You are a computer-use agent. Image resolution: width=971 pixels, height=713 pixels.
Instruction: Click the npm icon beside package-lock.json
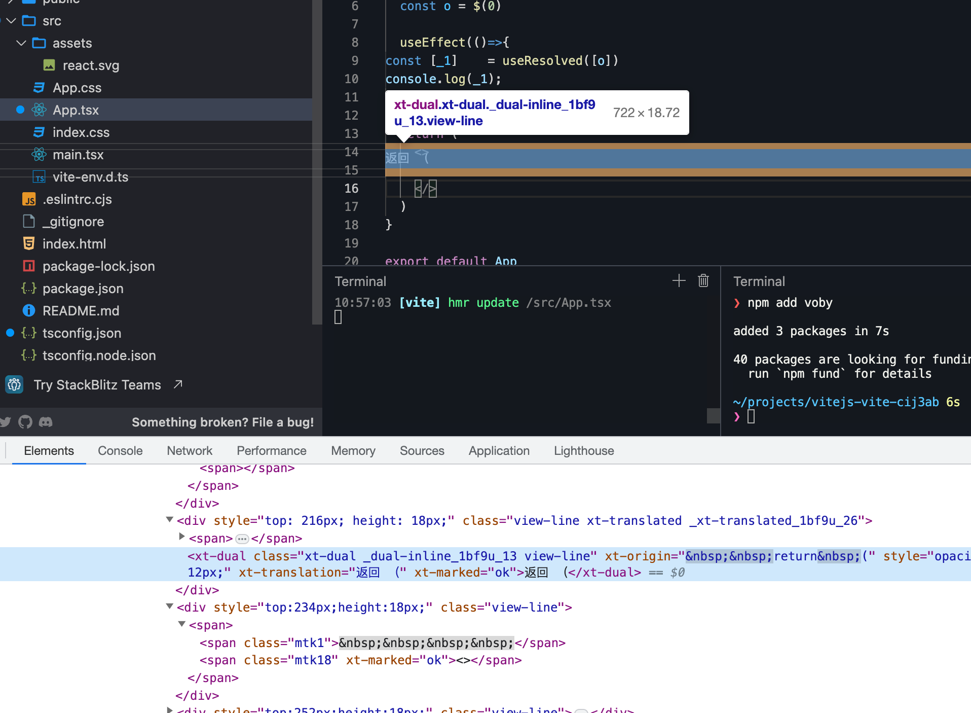pyautogui.click(x=29, y=266)
